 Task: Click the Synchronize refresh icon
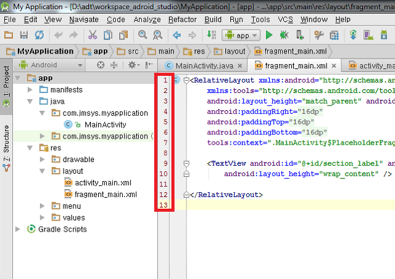pyautogui.click(x=39, y=35)
